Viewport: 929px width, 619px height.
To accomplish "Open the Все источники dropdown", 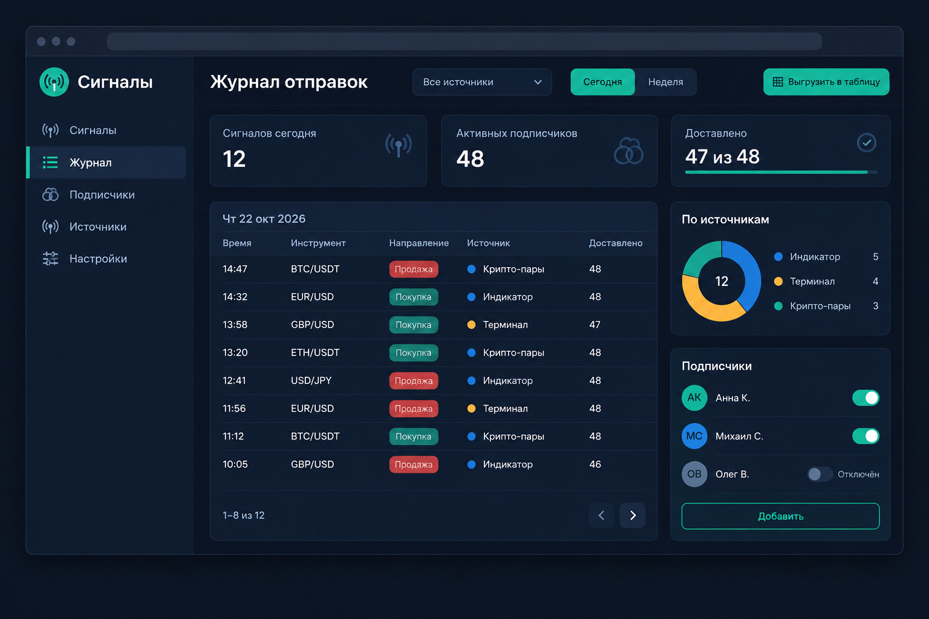I will tap(482, 82).
